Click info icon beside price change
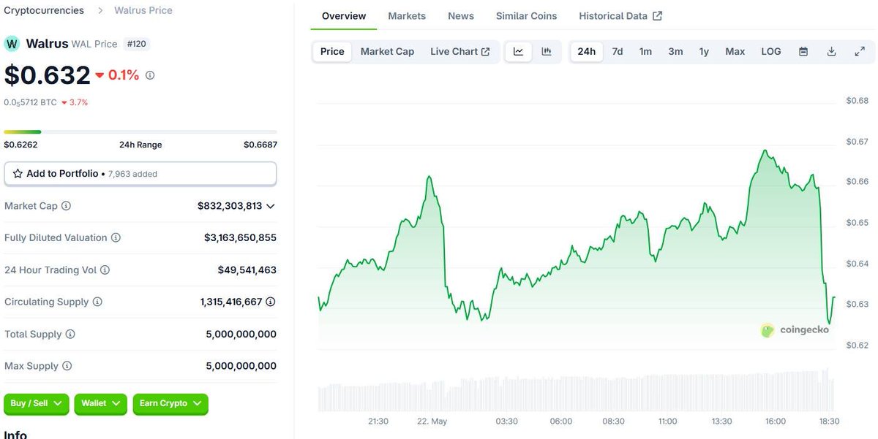This screenshot has height=439, width=878. (150, 75)
